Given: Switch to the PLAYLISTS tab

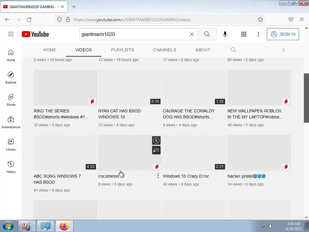Looking at the screenshot, I should click(x=123, y=50).
